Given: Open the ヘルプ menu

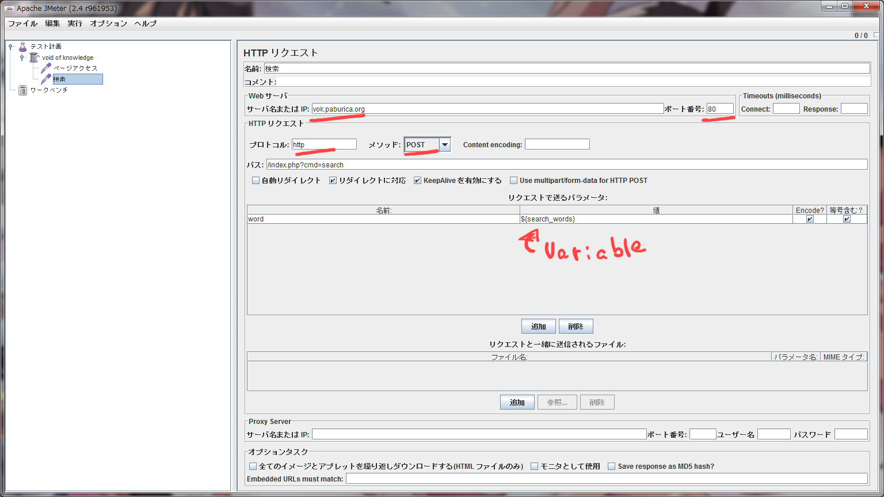Looking at the screenshot, I should click(x=146, y=24).
